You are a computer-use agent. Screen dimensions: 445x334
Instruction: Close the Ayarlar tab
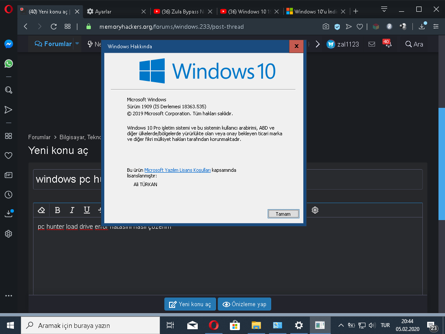click(x=143, y=12)
